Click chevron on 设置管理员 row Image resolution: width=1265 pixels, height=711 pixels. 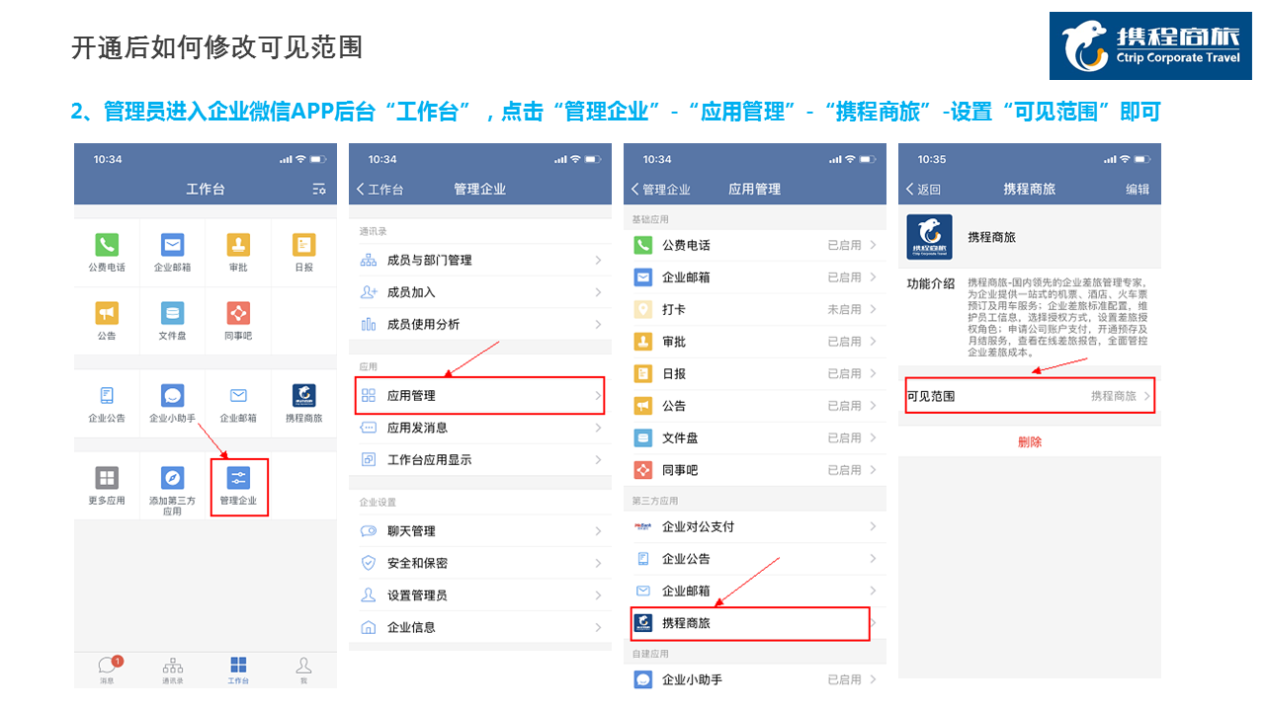(598, 595)
